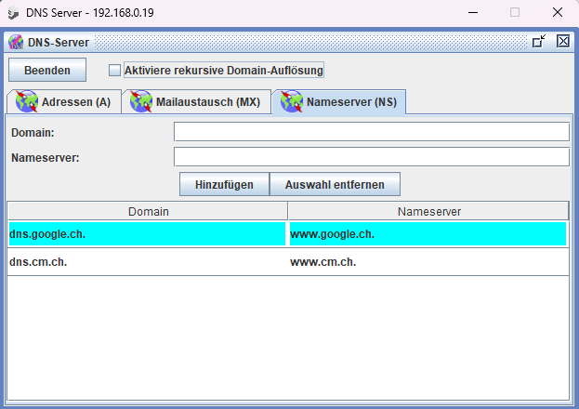This screenshot has width=579, height=409.
Task: Focus the Domain input field
Action: tap(372, 132)
